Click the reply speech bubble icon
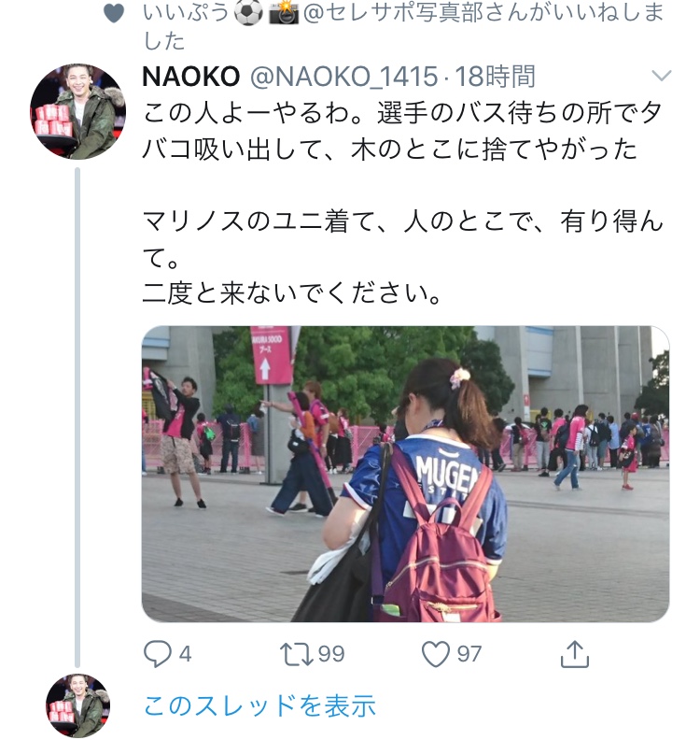The width and height of the screenshot is (700, 740). coord(158,654)
